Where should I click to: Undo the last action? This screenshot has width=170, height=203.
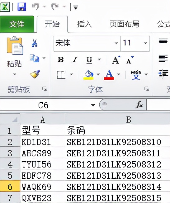[x=35, y=7]
